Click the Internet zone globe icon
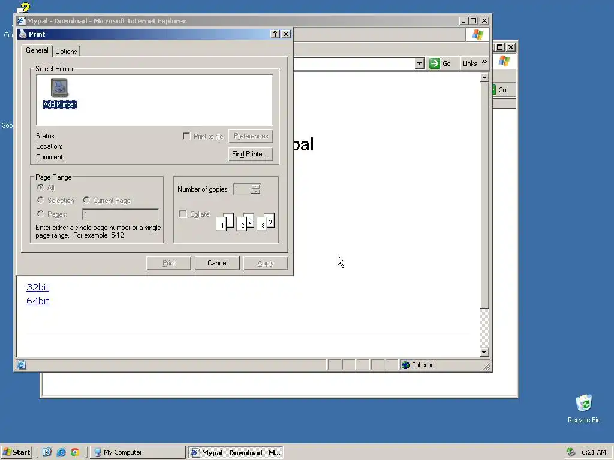This screenshot has width=614, height=460. (406, 365)
